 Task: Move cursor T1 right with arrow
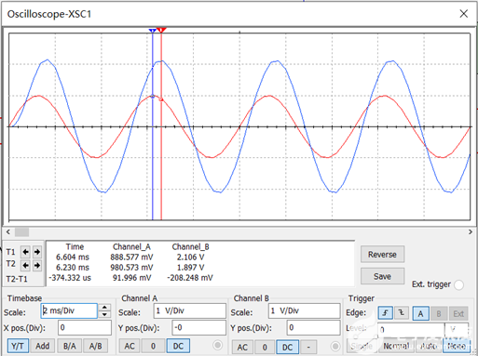37,252
